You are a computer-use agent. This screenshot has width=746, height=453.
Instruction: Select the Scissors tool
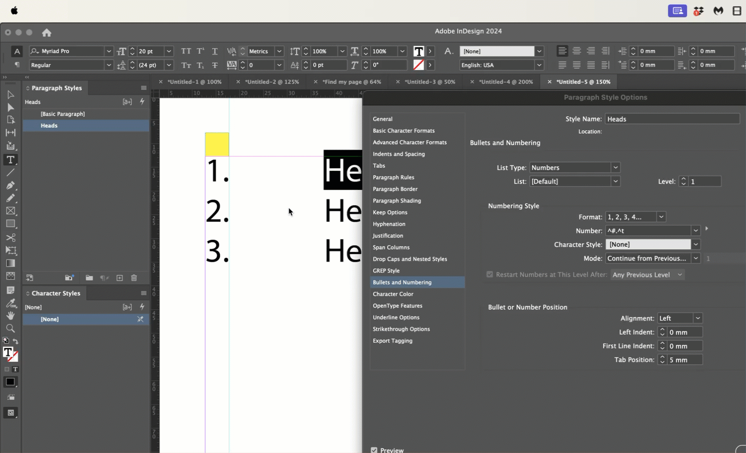[10, 238]
